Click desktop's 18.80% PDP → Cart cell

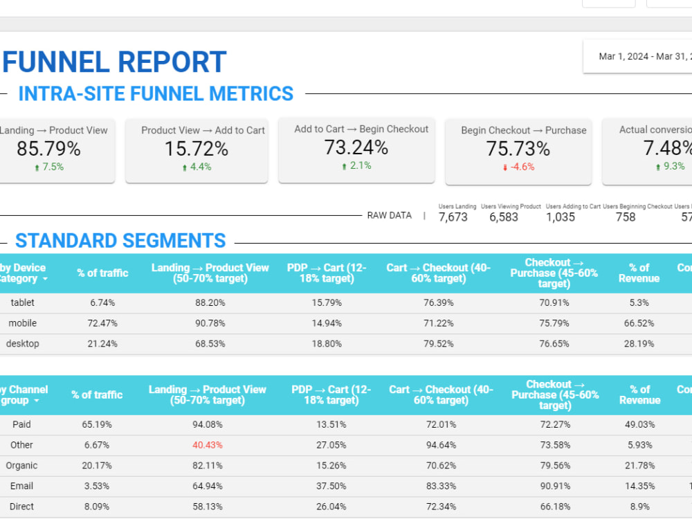point(327,344)
